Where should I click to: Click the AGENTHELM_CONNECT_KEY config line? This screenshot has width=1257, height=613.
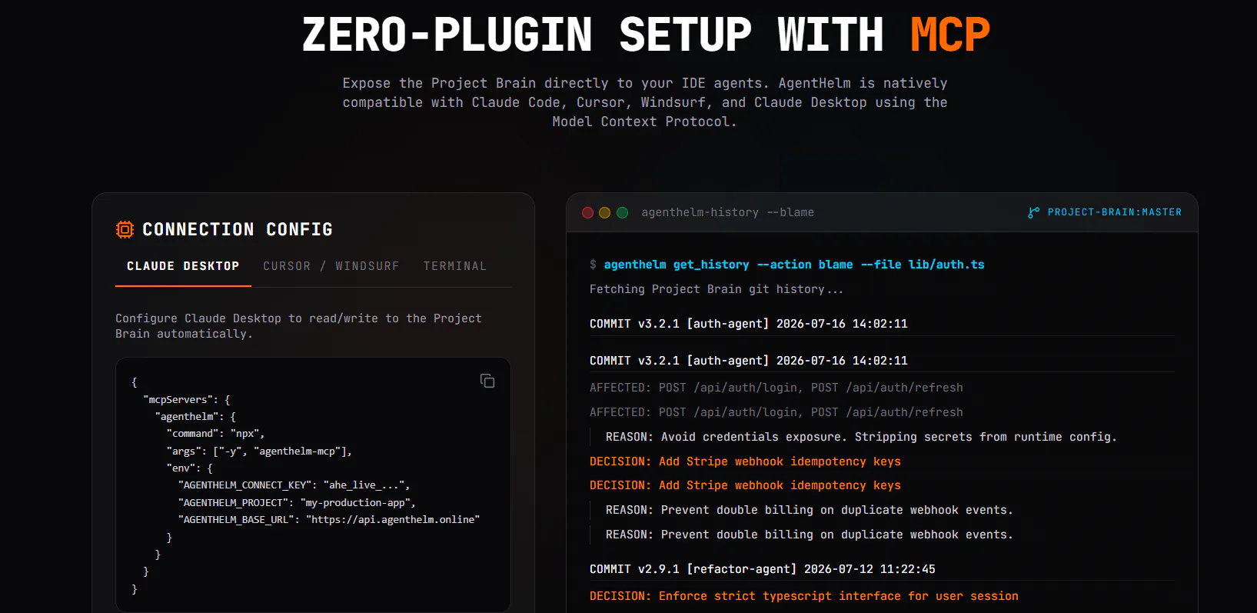click(294, 485)
